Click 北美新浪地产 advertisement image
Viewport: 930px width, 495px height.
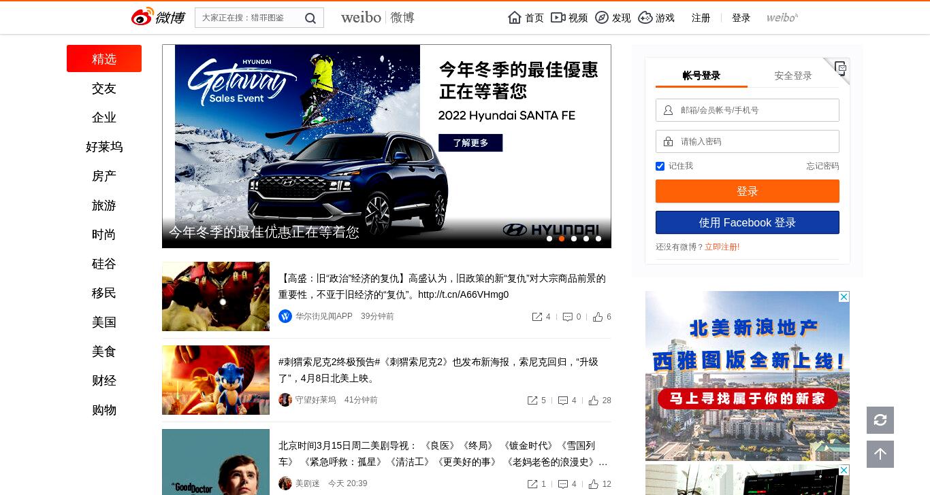748,376
